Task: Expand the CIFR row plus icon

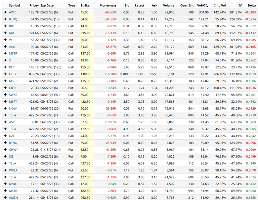Action: (x=5, y=88)
